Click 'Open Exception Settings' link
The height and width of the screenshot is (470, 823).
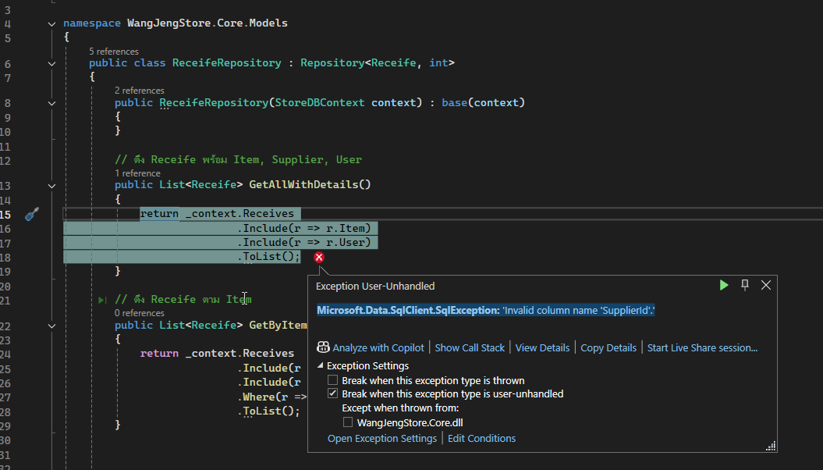pos(381,438)
